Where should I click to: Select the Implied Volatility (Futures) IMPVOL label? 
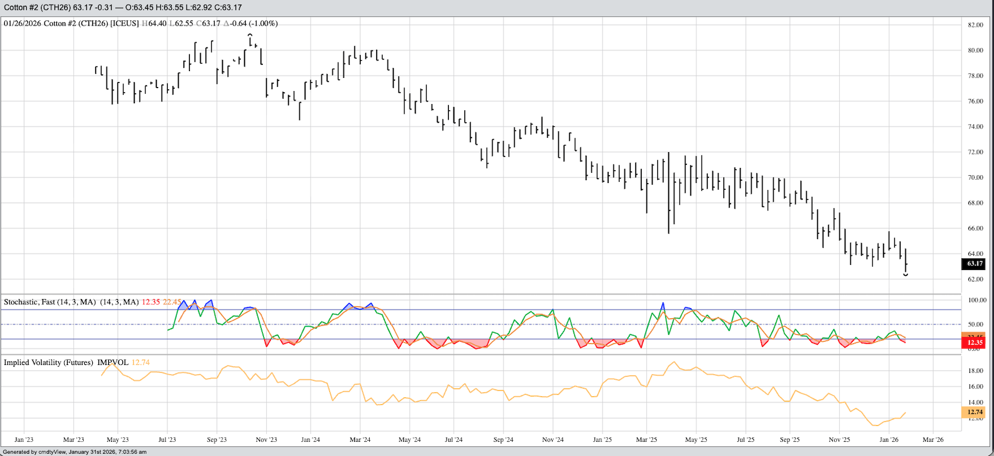[67, 362]
